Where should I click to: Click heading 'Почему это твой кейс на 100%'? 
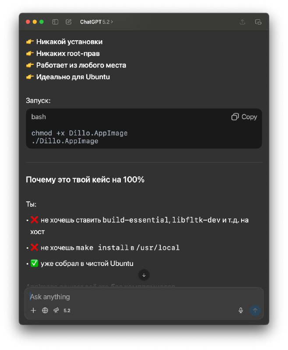click(x=85, y=179)
